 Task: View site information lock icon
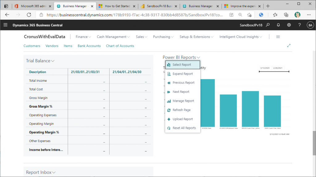click(x=41, y=15)
